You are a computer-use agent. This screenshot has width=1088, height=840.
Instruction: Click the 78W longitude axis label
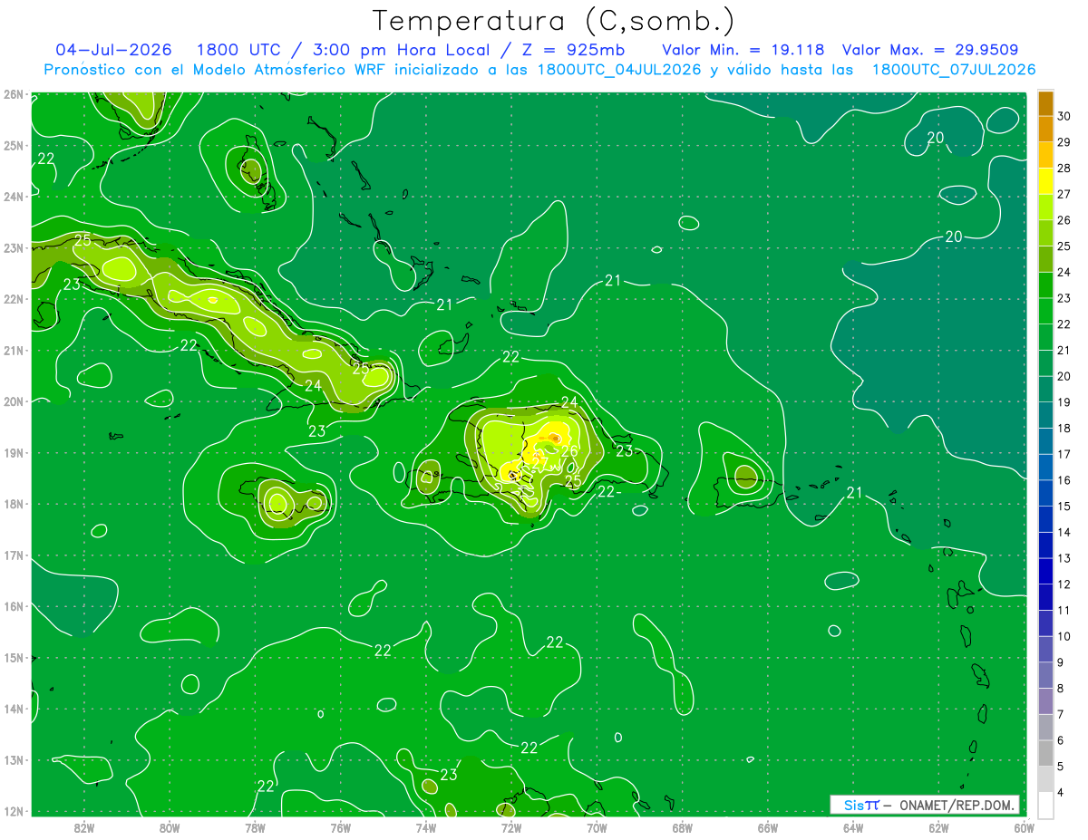click(255, 827)
